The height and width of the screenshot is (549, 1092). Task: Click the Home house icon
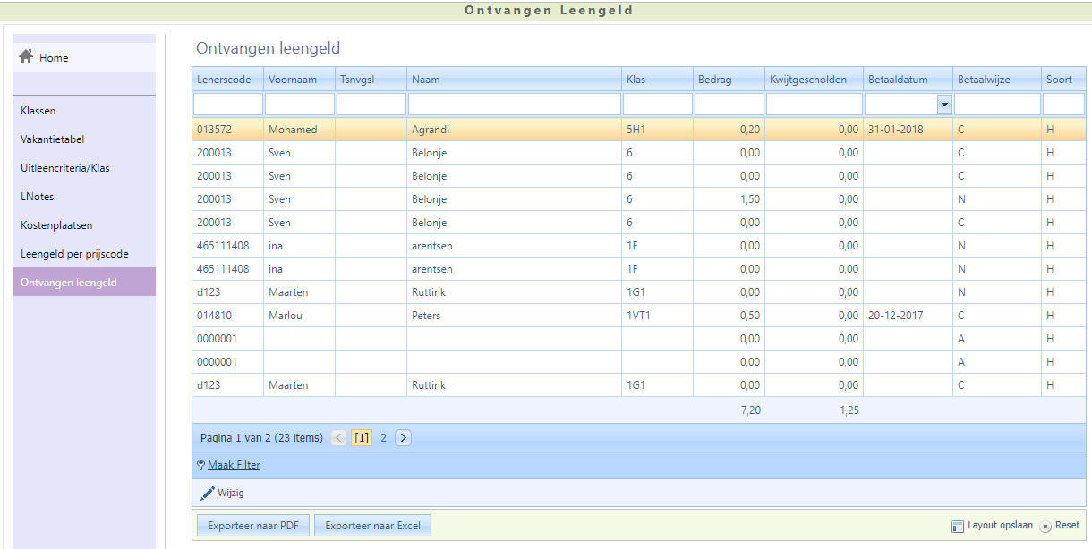click(x=26, y=57)
